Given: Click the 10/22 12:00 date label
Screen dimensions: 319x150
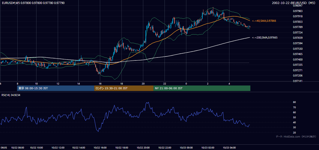Looking at the screenshot, I should [58, 148].
